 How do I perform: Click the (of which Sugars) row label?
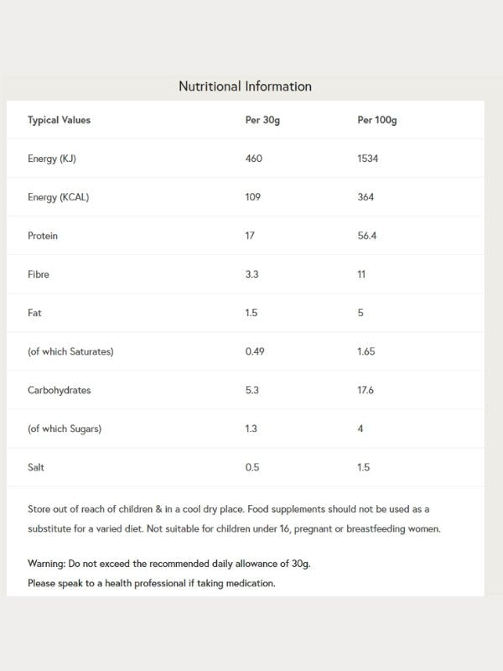coord(65,429)
